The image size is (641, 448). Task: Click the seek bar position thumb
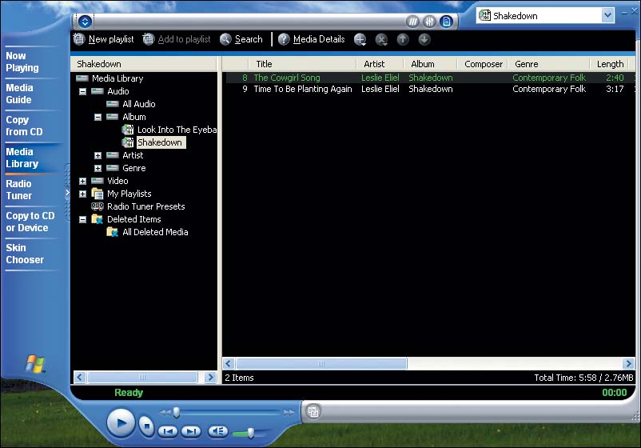(x=176, y=412)
